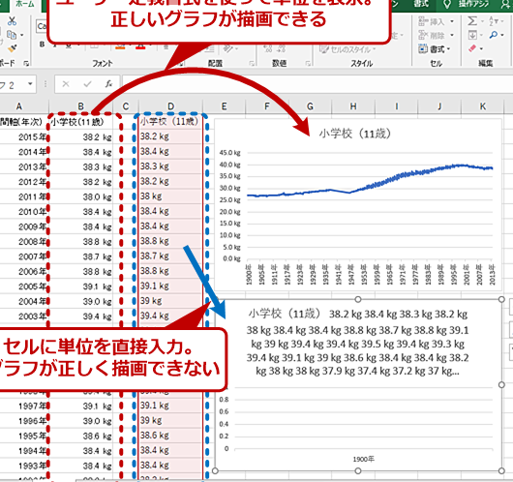
Task: Click the Find and Select magnifier icon
Action: [x=493, y=35]
